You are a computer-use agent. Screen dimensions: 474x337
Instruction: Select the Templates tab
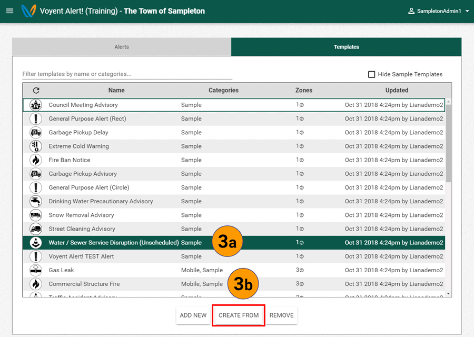346,47
